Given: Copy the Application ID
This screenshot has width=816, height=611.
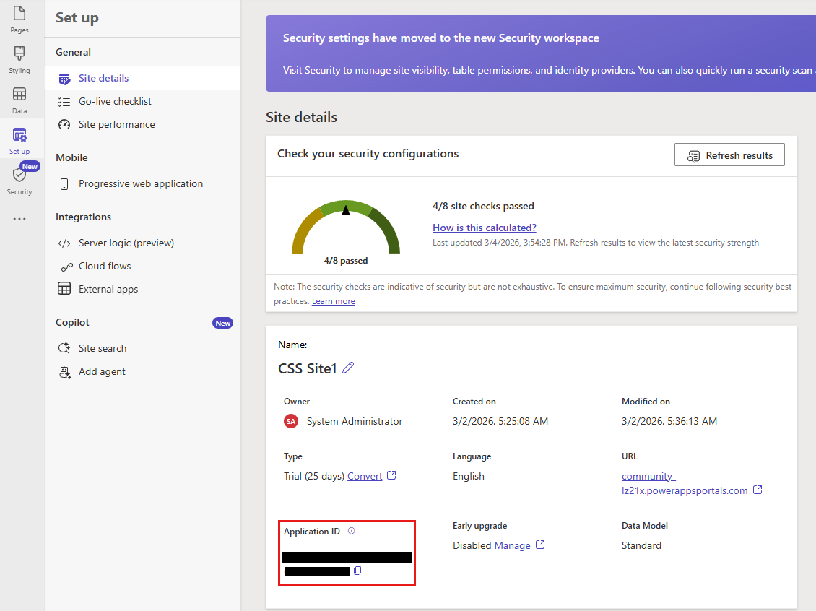Looking at the screenshot, I should tap(357, 571).
